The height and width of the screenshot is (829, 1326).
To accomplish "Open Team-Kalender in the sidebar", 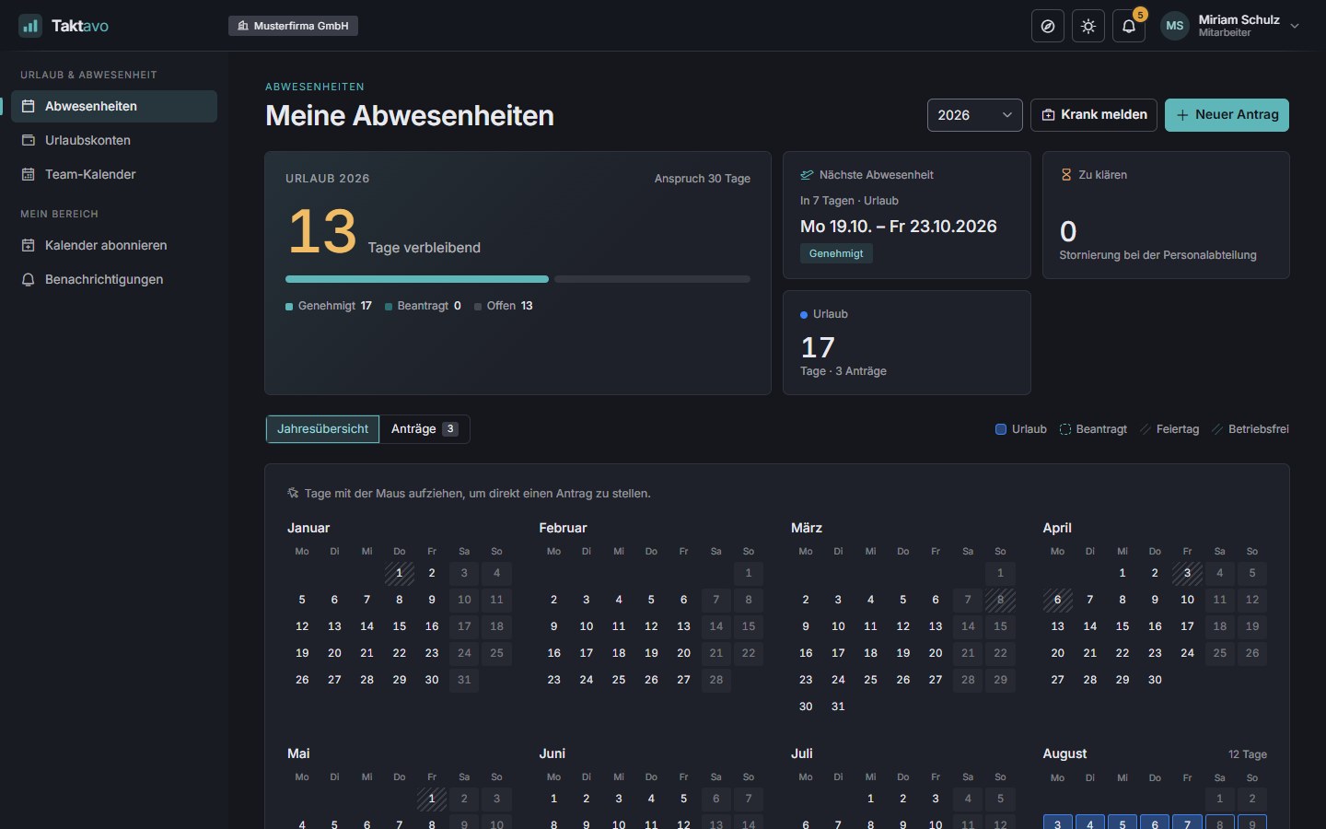I will point(114,174).
